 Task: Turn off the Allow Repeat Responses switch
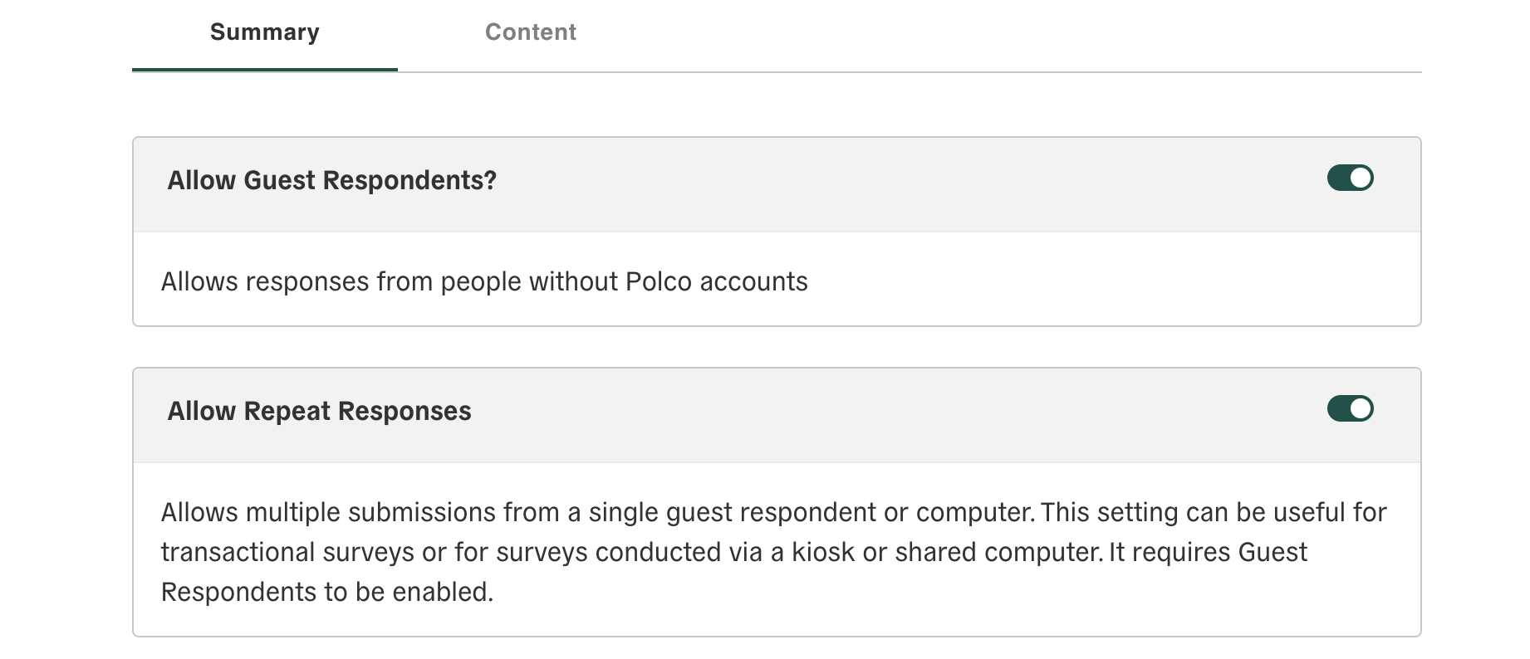pyautogui.click(x=1350, y=409)
